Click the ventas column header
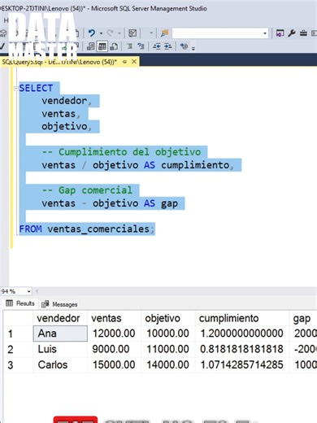 (114, 318)
